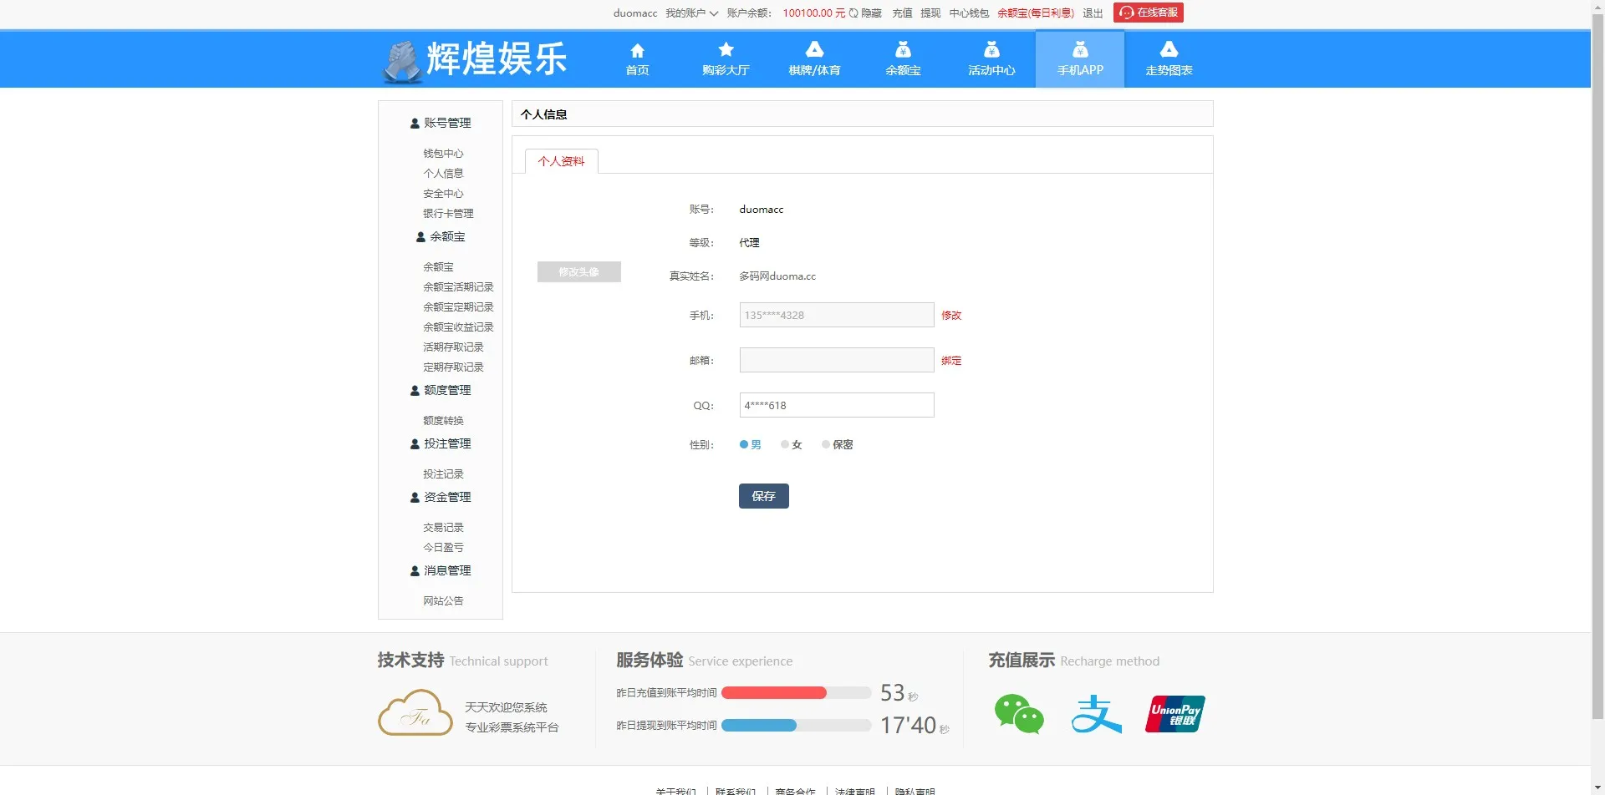Expand the 我的账户 dropdown
Screen dimensions: 1605x795
(x=691, y=13)
